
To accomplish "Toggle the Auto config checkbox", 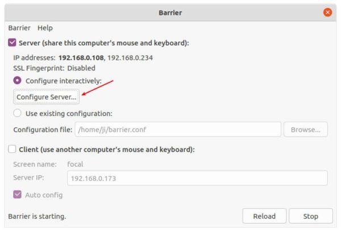I will 17,194.
